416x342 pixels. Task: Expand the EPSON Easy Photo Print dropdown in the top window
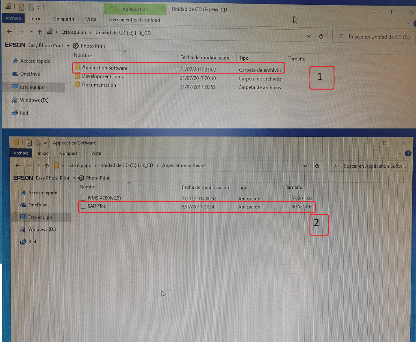[x=68, y=46]
